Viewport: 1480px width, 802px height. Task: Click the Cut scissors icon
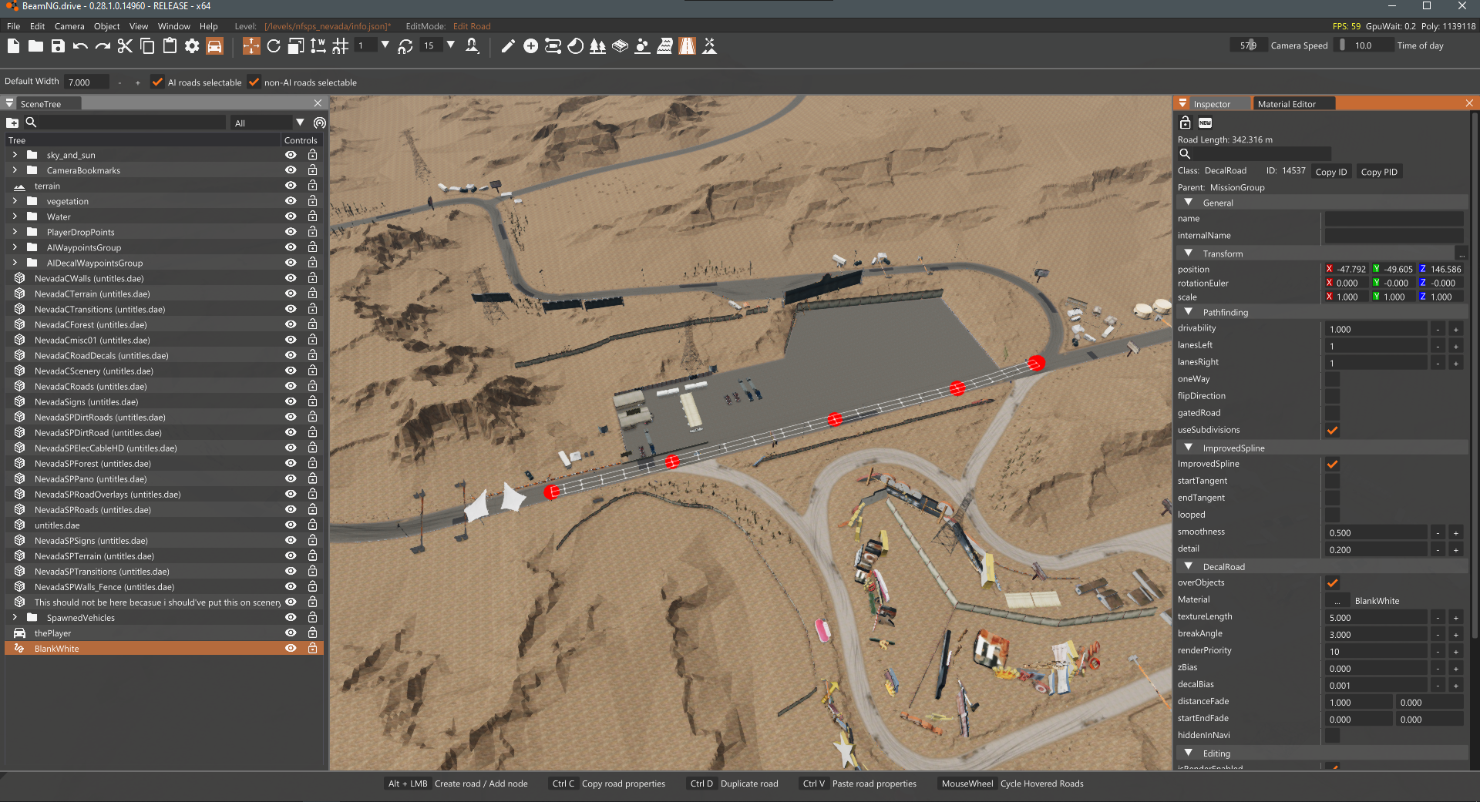pyautogui.click(x=125, y=46)
